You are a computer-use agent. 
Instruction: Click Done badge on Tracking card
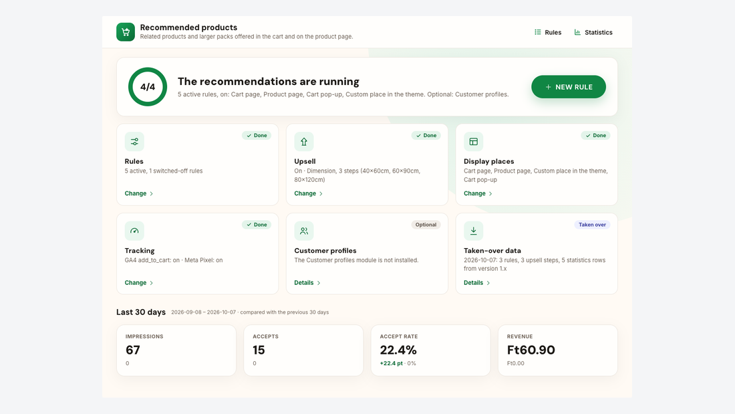point(257,224)
